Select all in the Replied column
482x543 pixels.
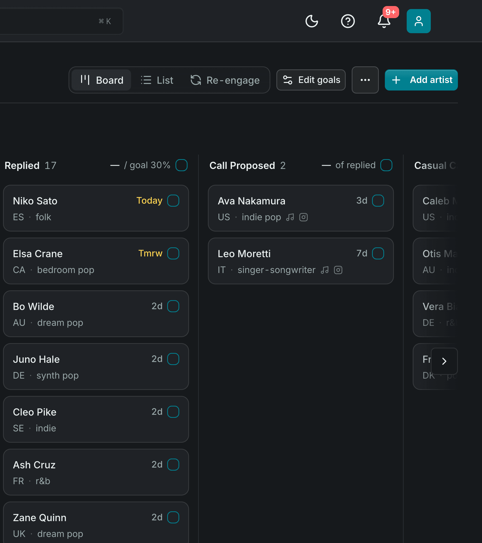(182, 165)
